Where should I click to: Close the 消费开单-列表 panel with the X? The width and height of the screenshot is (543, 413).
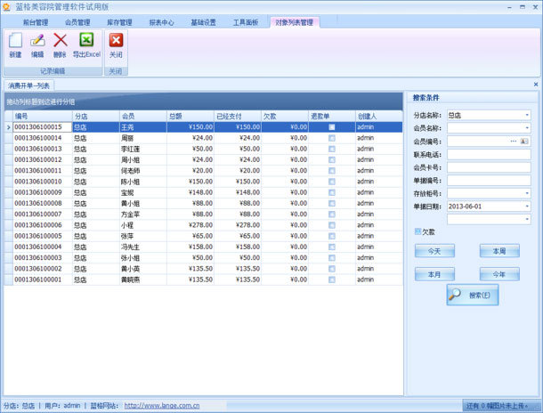535,85
